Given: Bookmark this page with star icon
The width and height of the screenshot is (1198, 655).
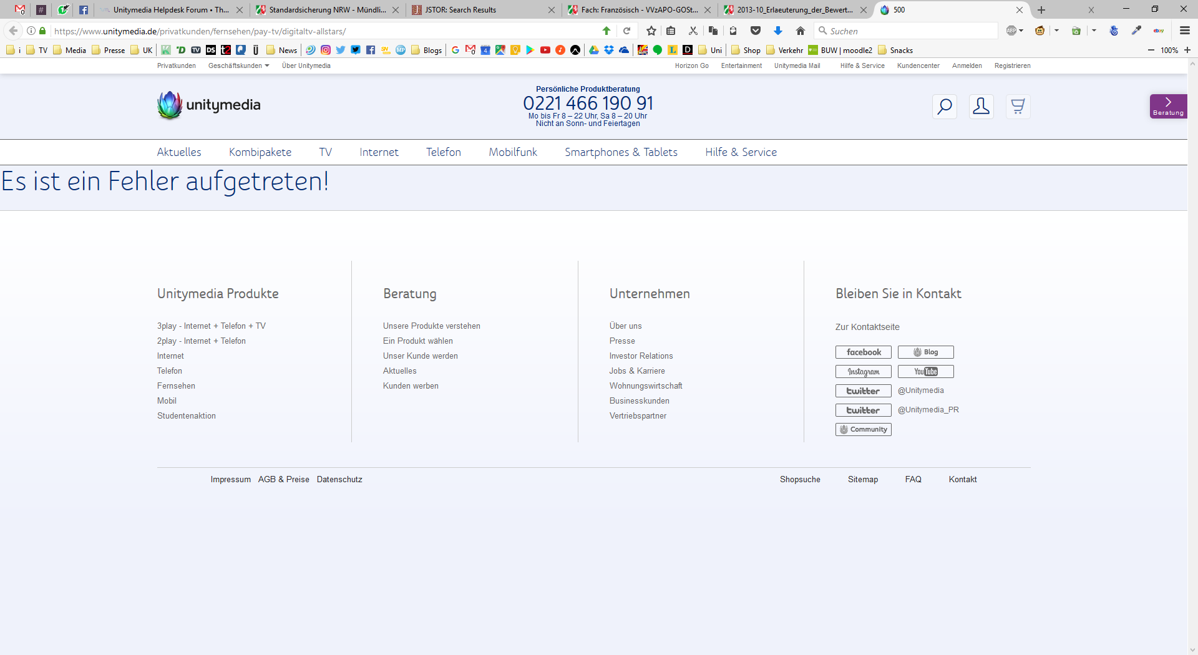Looking at the screenshot, I should click(x=651, y=31).
